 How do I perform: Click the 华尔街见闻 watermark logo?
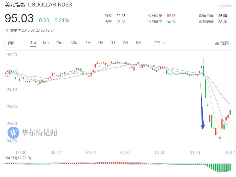(13, 133)
